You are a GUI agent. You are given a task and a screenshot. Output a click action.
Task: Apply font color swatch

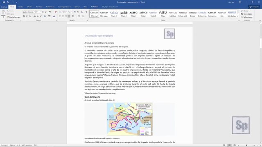coord(54,16)
